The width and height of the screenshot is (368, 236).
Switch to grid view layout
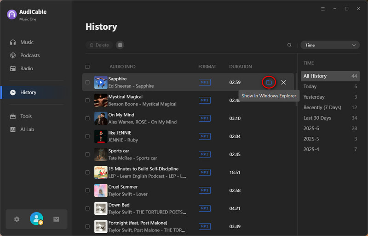click(120, 45)
